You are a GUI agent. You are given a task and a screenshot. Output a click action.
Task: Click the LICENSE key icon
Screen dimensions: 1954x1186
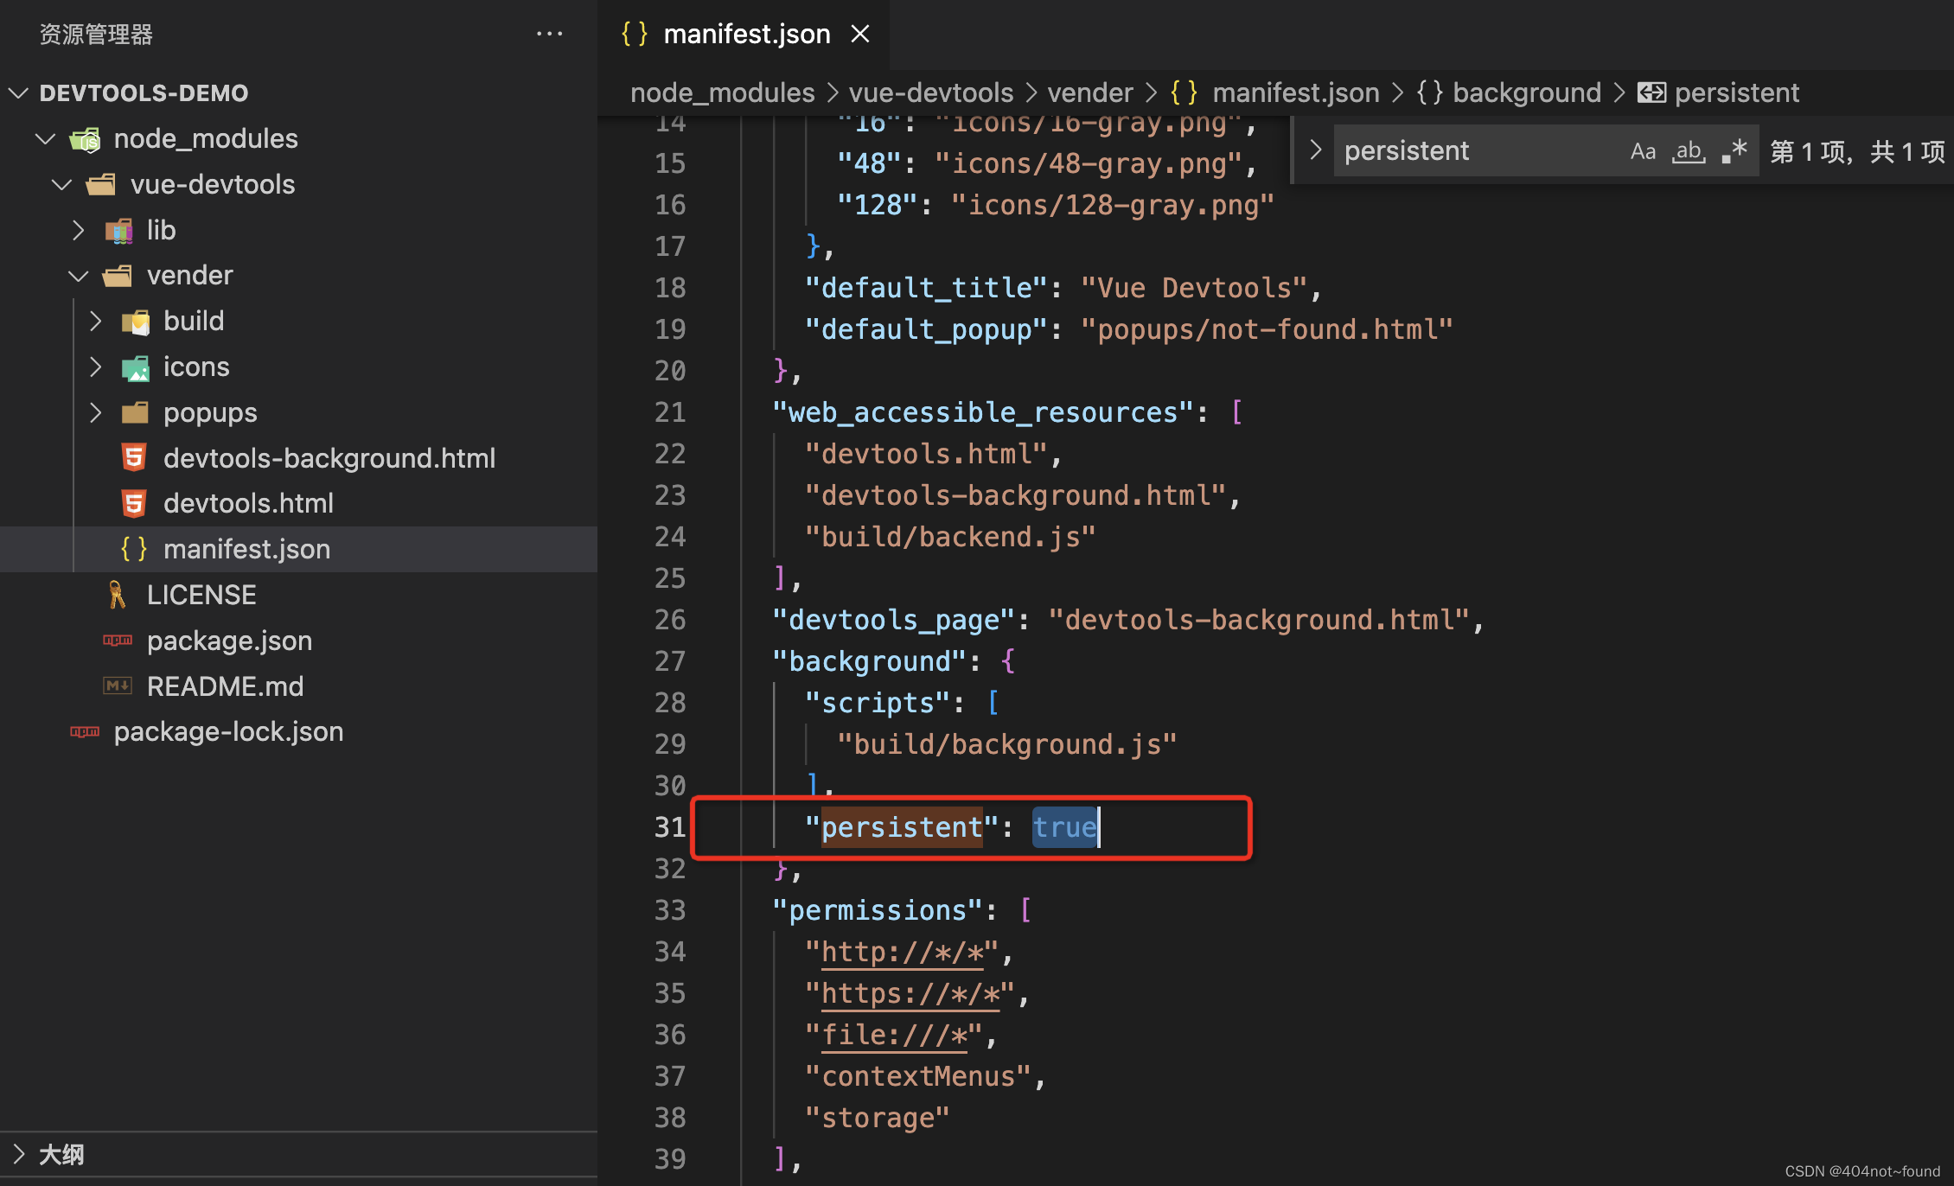coord(117,595)
